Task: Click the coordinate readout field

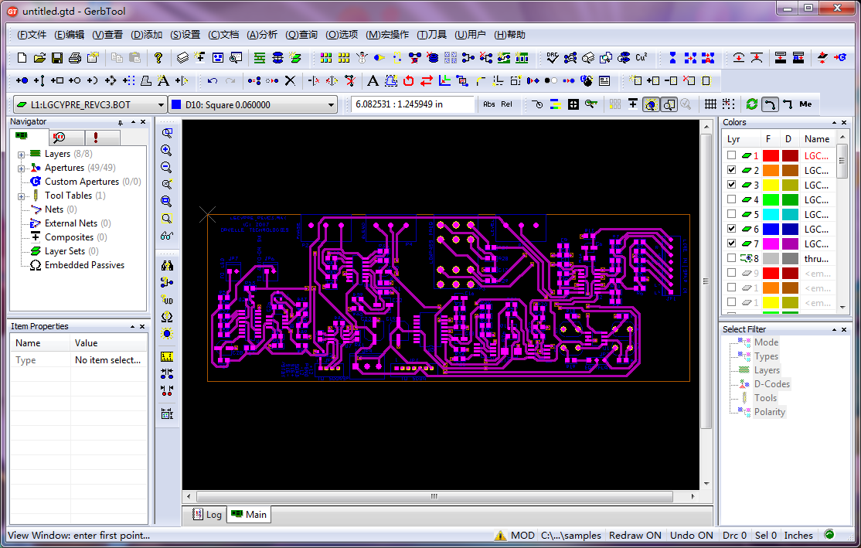Action: click(x=413, y=104)
